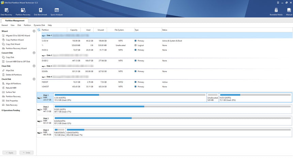The width and height of the screenshot is (293, 159).
Task: Open Disk Benchmark tool
Action: pyautogui.click(x=40, y=12)
